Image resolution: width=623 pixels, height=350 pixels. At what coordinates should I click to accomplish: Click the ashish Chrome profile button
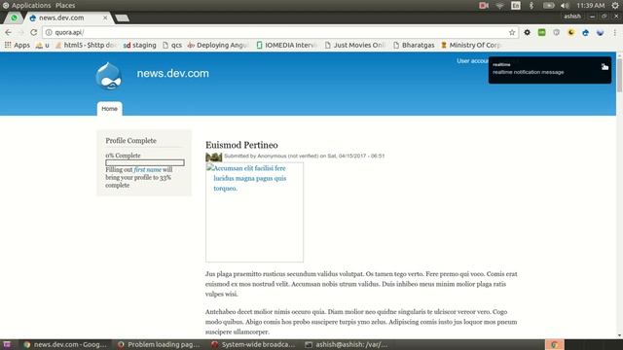tap(572, 17)
